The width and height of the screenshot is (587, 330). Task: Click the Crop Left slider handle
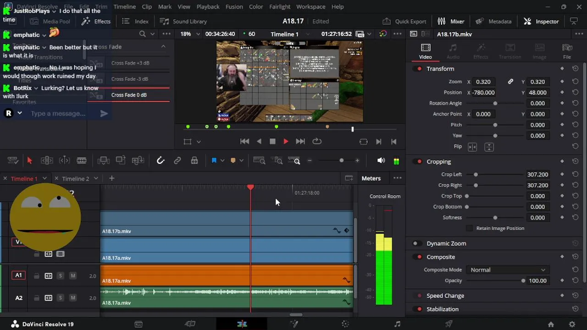[476, 175]
